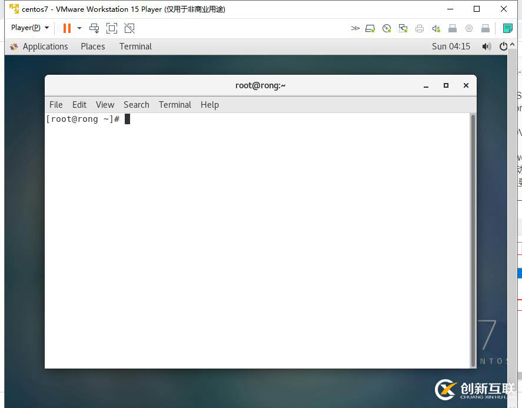Click the root@rong:~ terminal title bar
This screenshot has height=408, width=522.
[260, 85]
